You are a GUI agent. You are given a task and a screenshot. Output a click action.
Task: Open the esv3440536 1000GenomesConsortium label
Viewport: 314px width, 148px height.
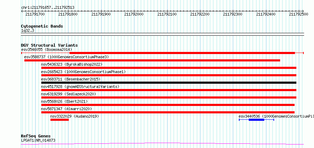pos(276,116)
